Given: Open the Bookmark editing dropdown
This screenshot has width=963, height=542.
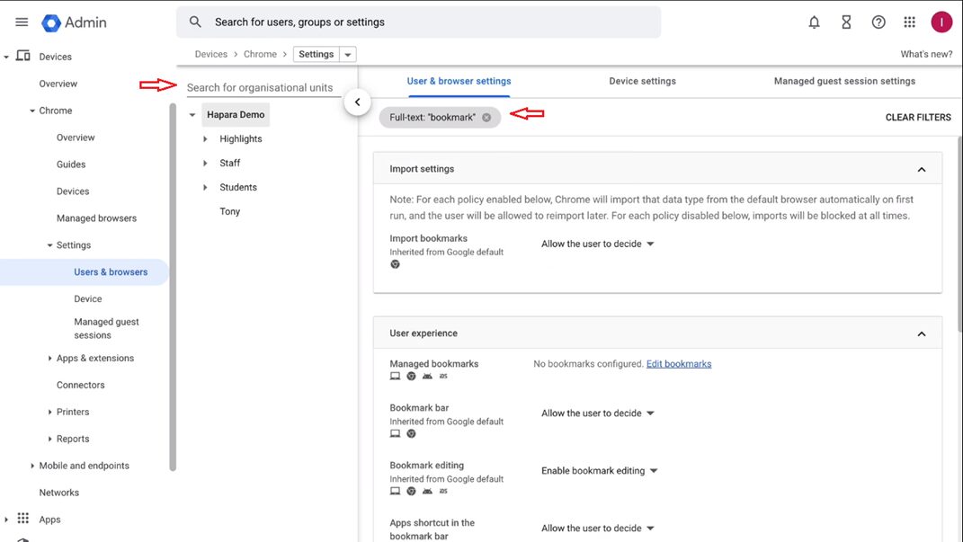Looking at the screenshot, I should click(x=600, y=471).
